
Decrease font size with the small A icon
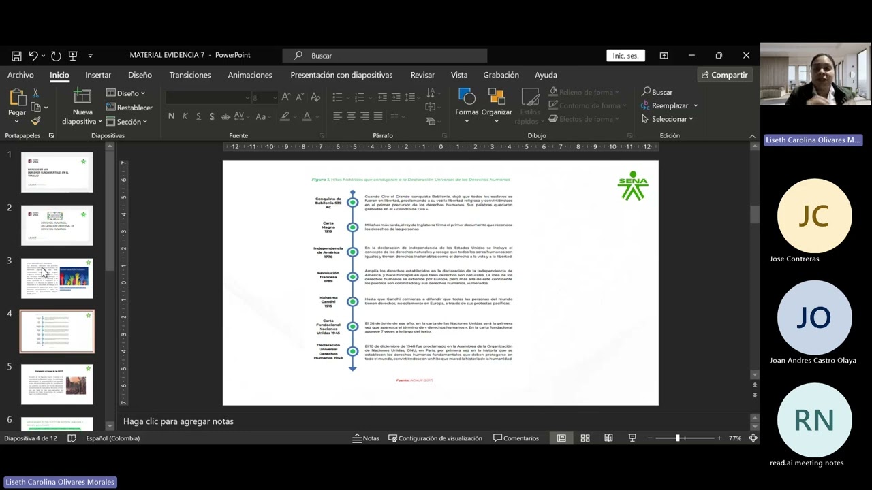coord(300,97)
